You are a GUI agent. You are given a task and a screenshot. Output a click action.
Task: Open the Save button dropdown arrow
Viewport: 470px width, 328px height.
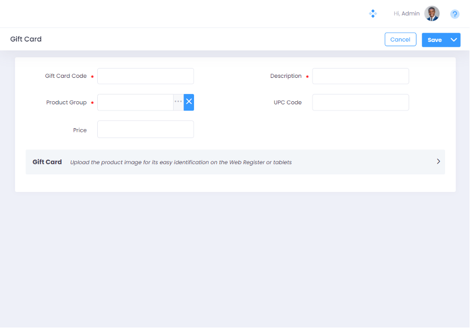pyautogui.click(x=453, y=40)
